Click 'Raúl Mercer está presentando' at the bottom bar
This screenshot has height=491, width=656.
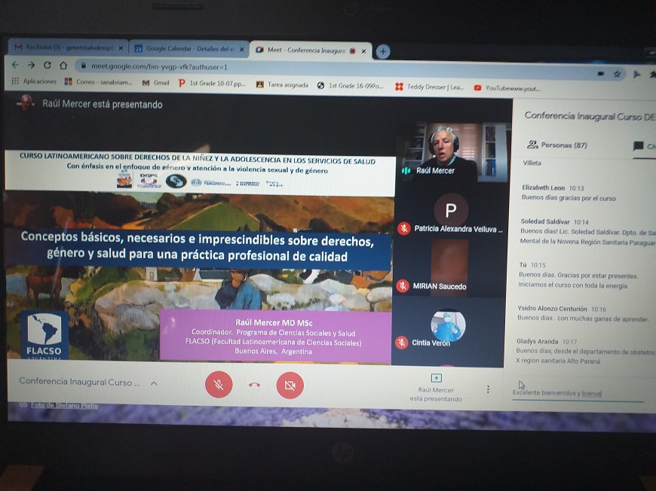pyautogui.click(x=436, y=389)
